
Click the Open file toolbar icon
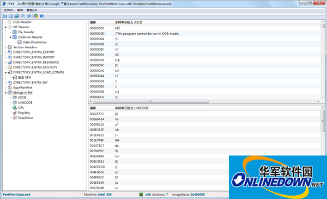(x=5, y=16)
